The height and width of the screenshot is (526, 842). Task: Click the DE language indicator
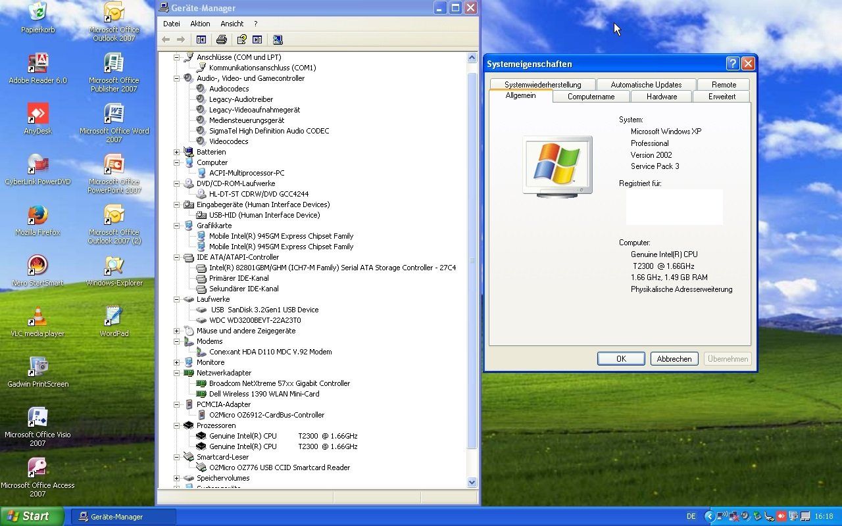[x=691, y=517]
